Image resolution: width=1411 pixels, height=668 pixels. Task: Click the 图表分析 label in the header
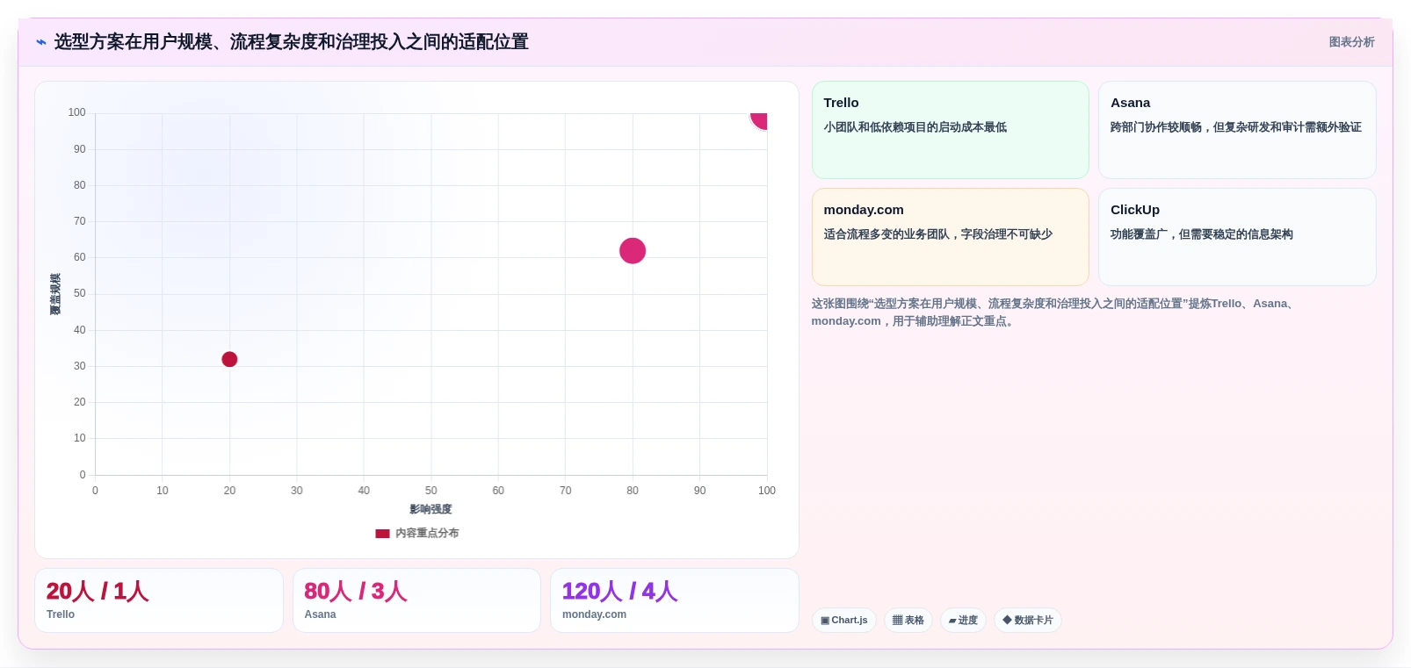point(1351,42)
